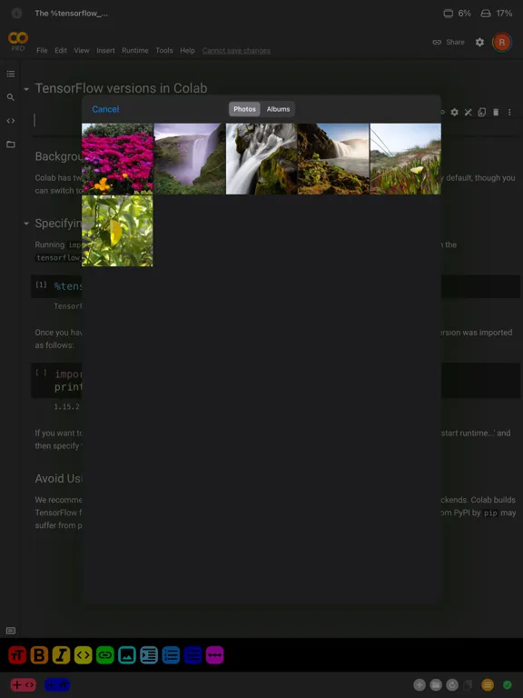The image size is (523, 698).
Task: Toggle bold formatting in bottom toolbar
Action: click(39, 654)
